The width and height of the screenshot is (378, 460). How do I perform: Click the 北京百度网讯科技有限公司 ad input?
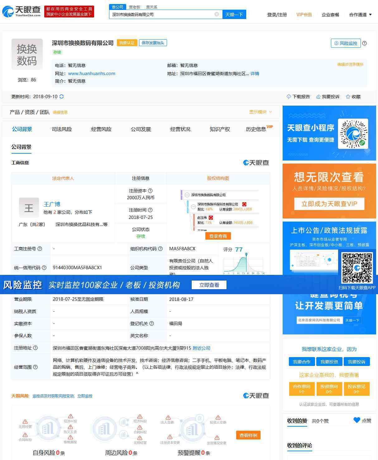(x=319, y=320)
